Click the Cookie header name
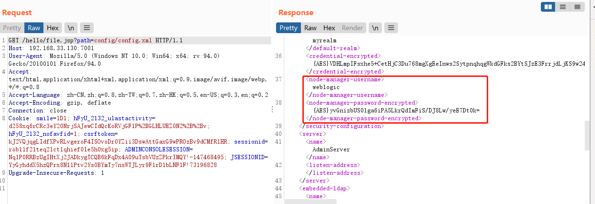The image size is (595, 204). coord(18,118)
